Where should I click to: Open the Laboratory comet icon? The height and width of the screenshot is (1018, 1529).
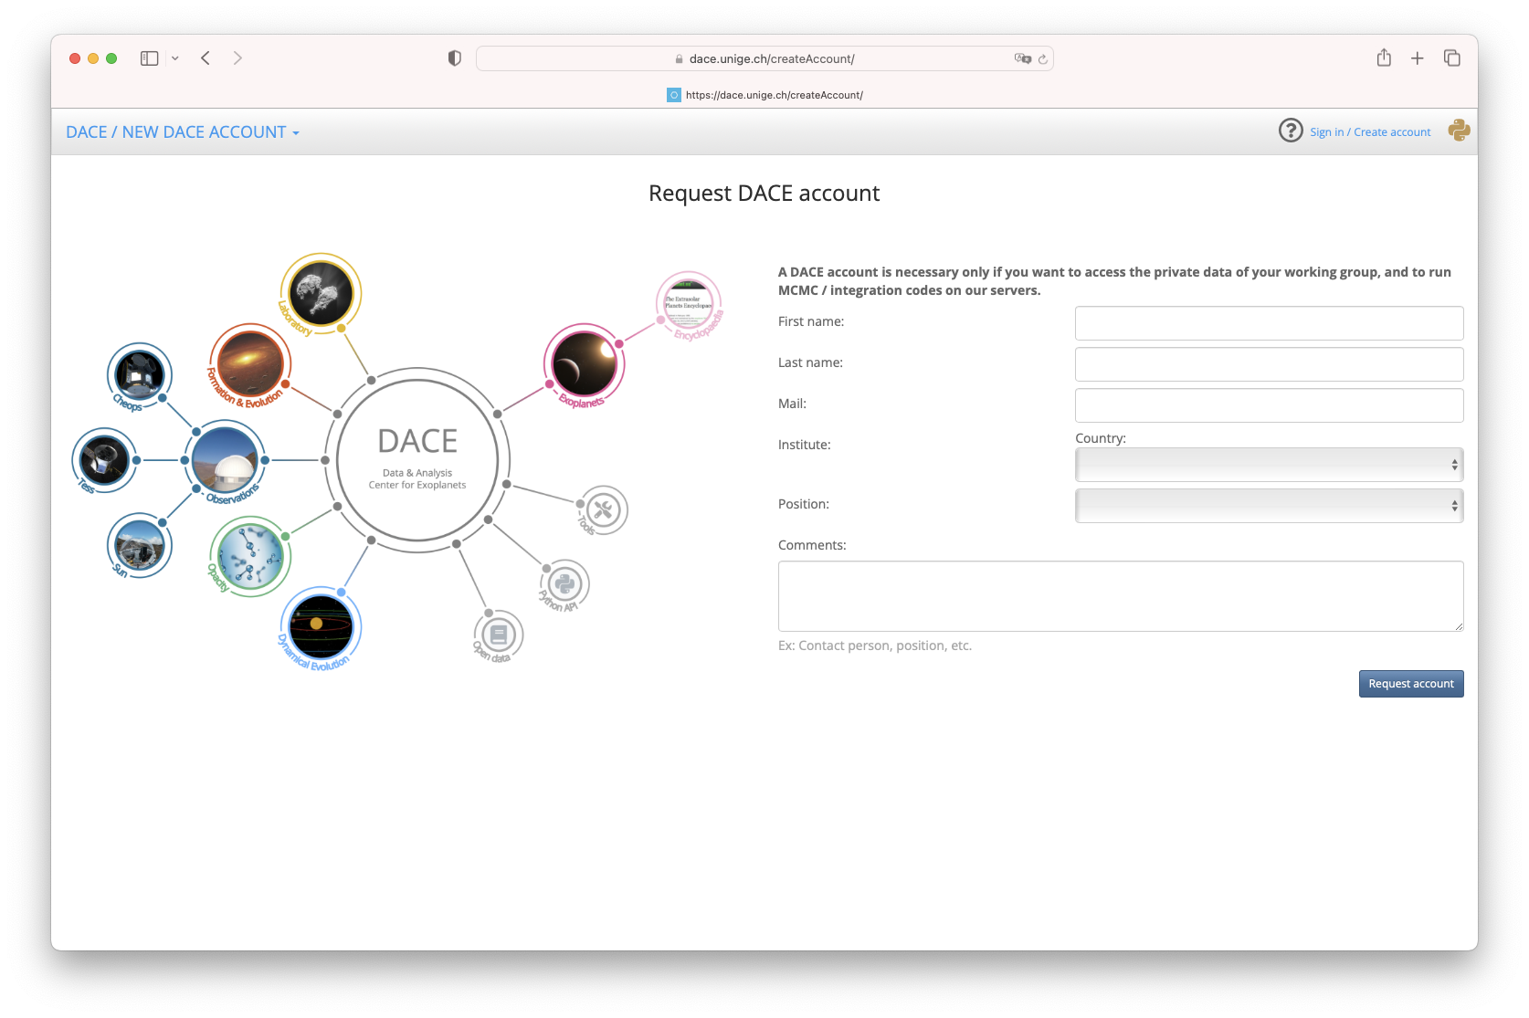(x=320, y=293)
